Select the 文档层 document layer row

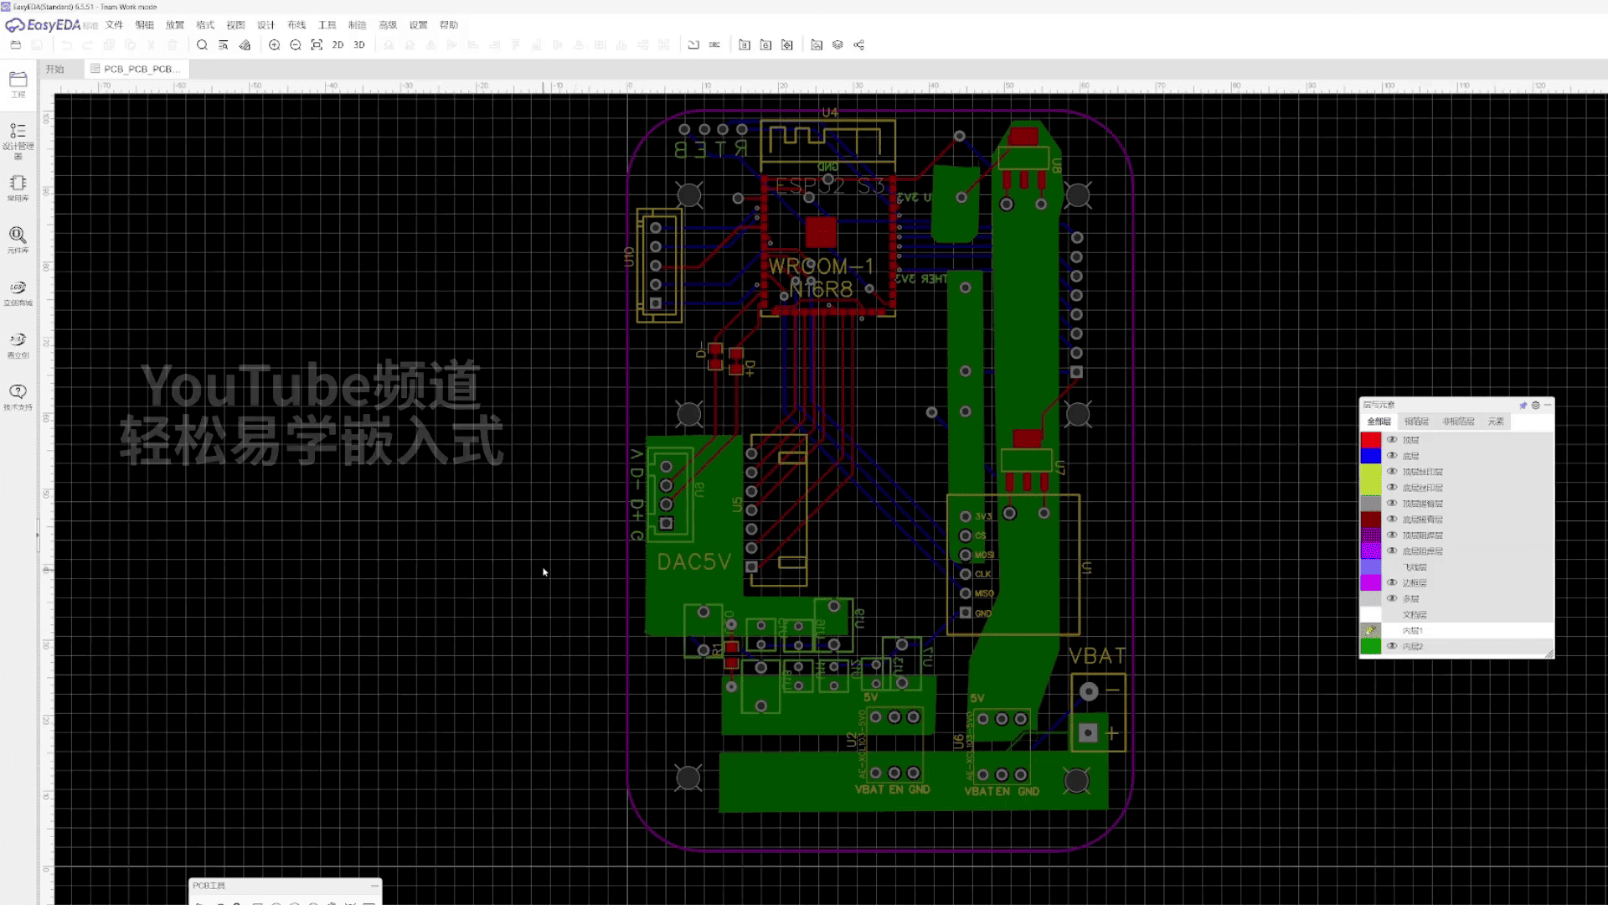(x=1457, y=614)
